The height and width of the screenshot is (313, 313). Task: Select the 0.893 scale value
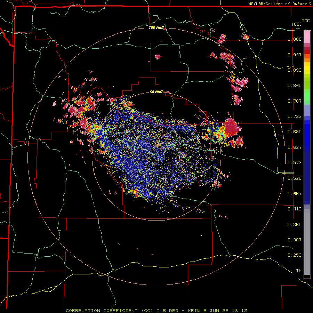click(295, 70)
